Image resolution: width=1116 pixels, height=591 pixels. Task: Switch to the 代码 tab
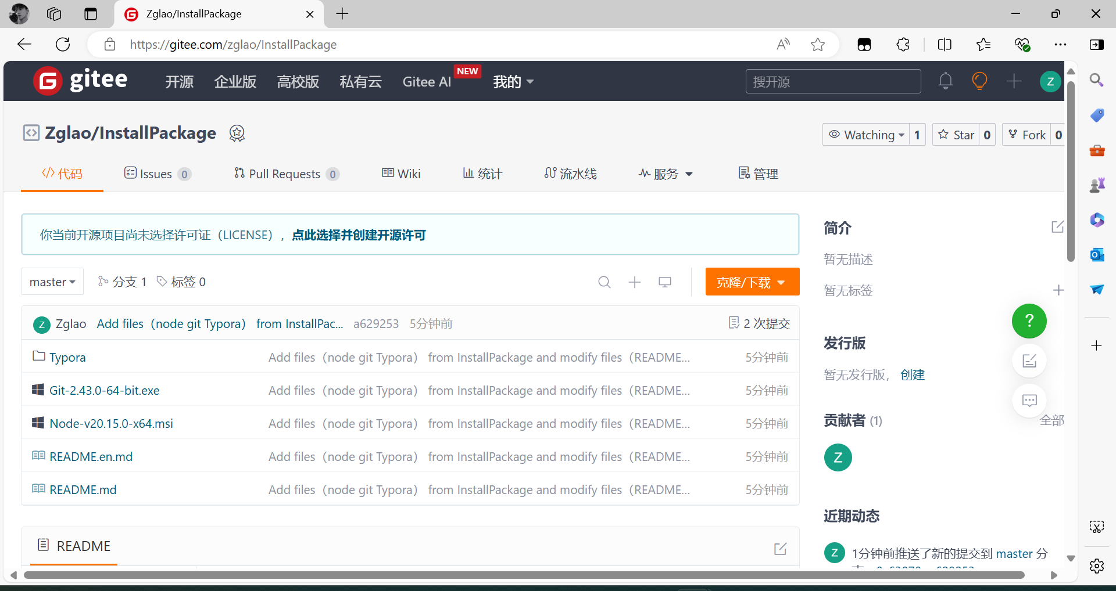pos(62,174)
